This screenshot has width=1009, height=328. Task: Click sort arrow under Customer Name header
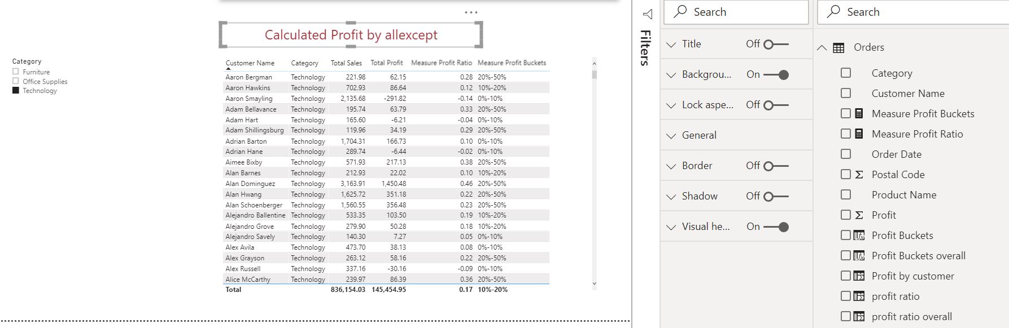point(228,69)
